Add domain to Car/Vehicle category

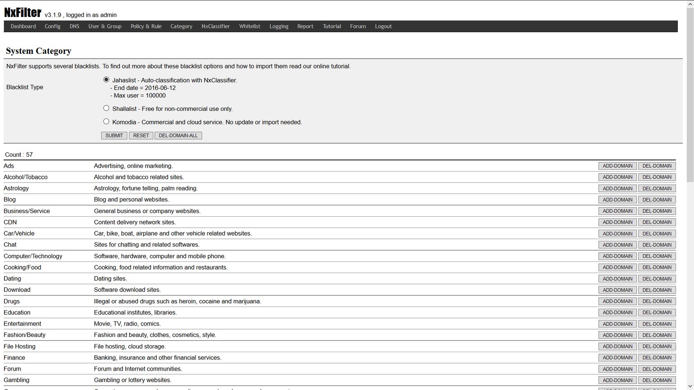pyautogui.click(x=617, y=234)
